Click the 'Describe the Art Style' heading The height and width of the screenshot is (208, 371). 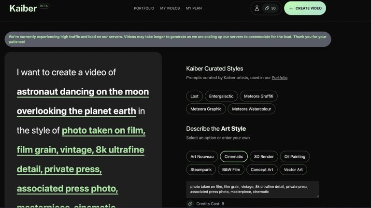coord(216,128)
